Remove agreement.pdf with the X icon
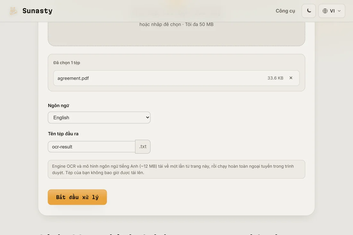Screen dimensions: 353x235 291,78
